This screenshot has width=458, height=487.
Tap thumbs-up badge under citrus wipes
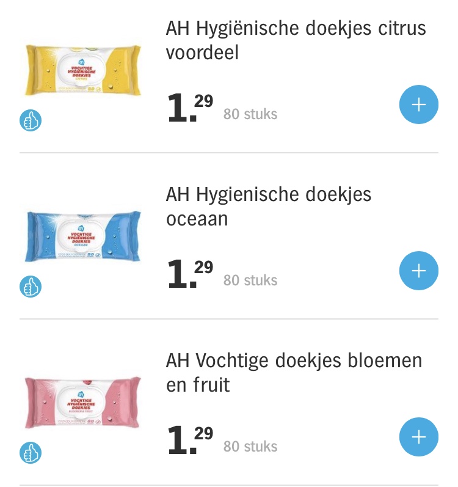pyautogui.click(x=31, y=120)
